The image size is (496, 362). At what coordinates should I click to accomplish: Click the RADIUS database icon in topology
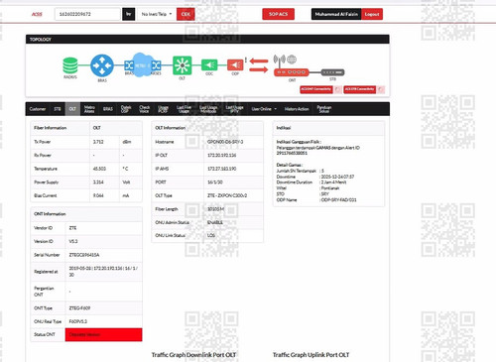(70, 65)
